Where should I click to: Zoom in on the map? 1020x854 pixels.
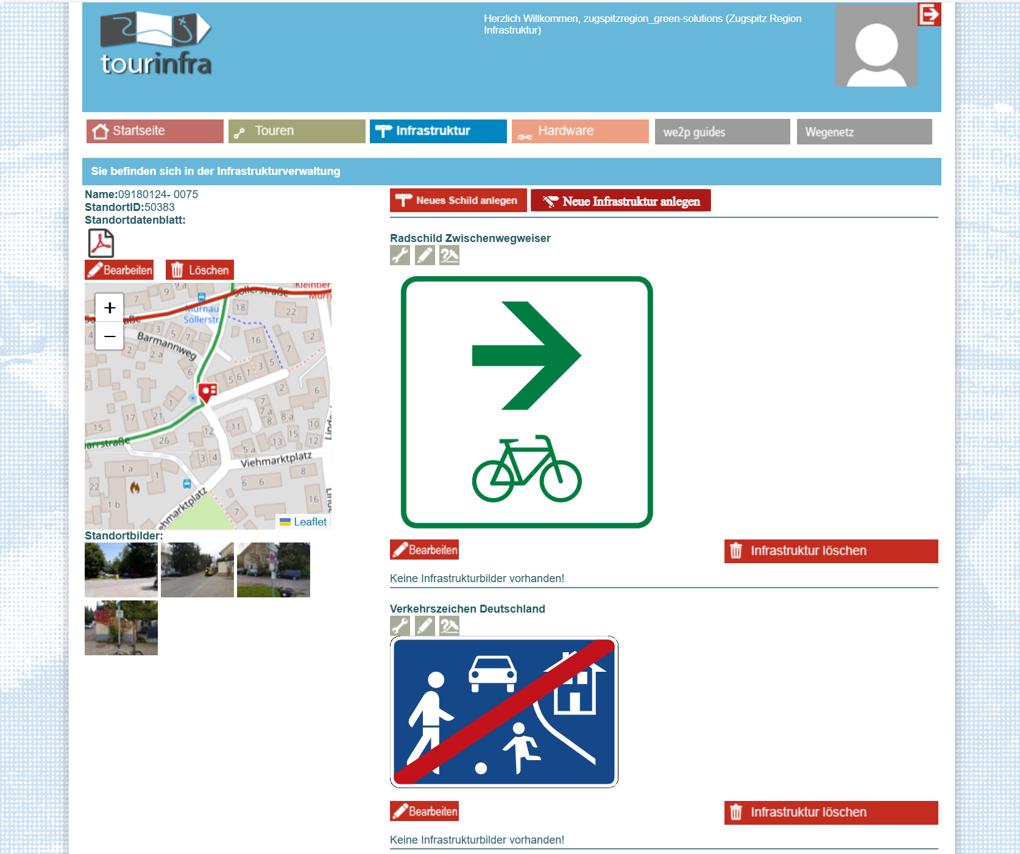pyautogui.click(x=110, y=308)
